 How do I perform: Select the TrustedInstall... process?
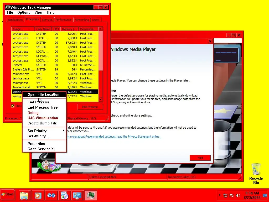pos(55,87)
